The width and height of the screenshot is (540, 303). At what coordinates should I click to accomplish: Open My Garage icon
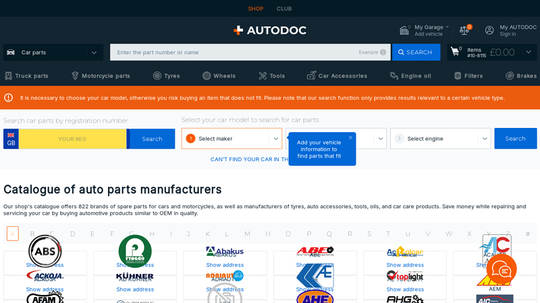(404, 30)
